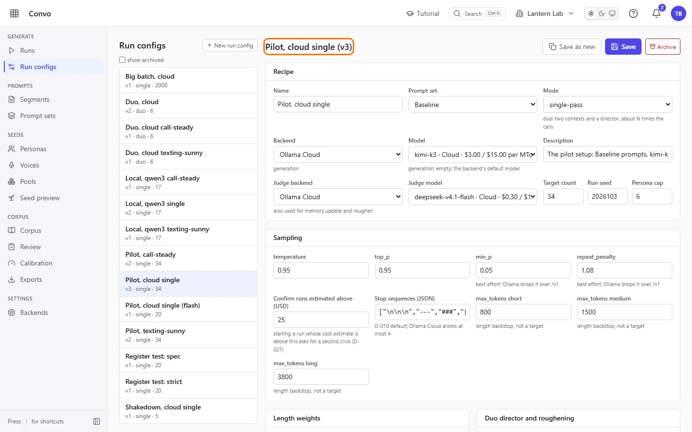
Task: Expand the Lantern Lab workspace switcher
Action: (x=544, y=13)
